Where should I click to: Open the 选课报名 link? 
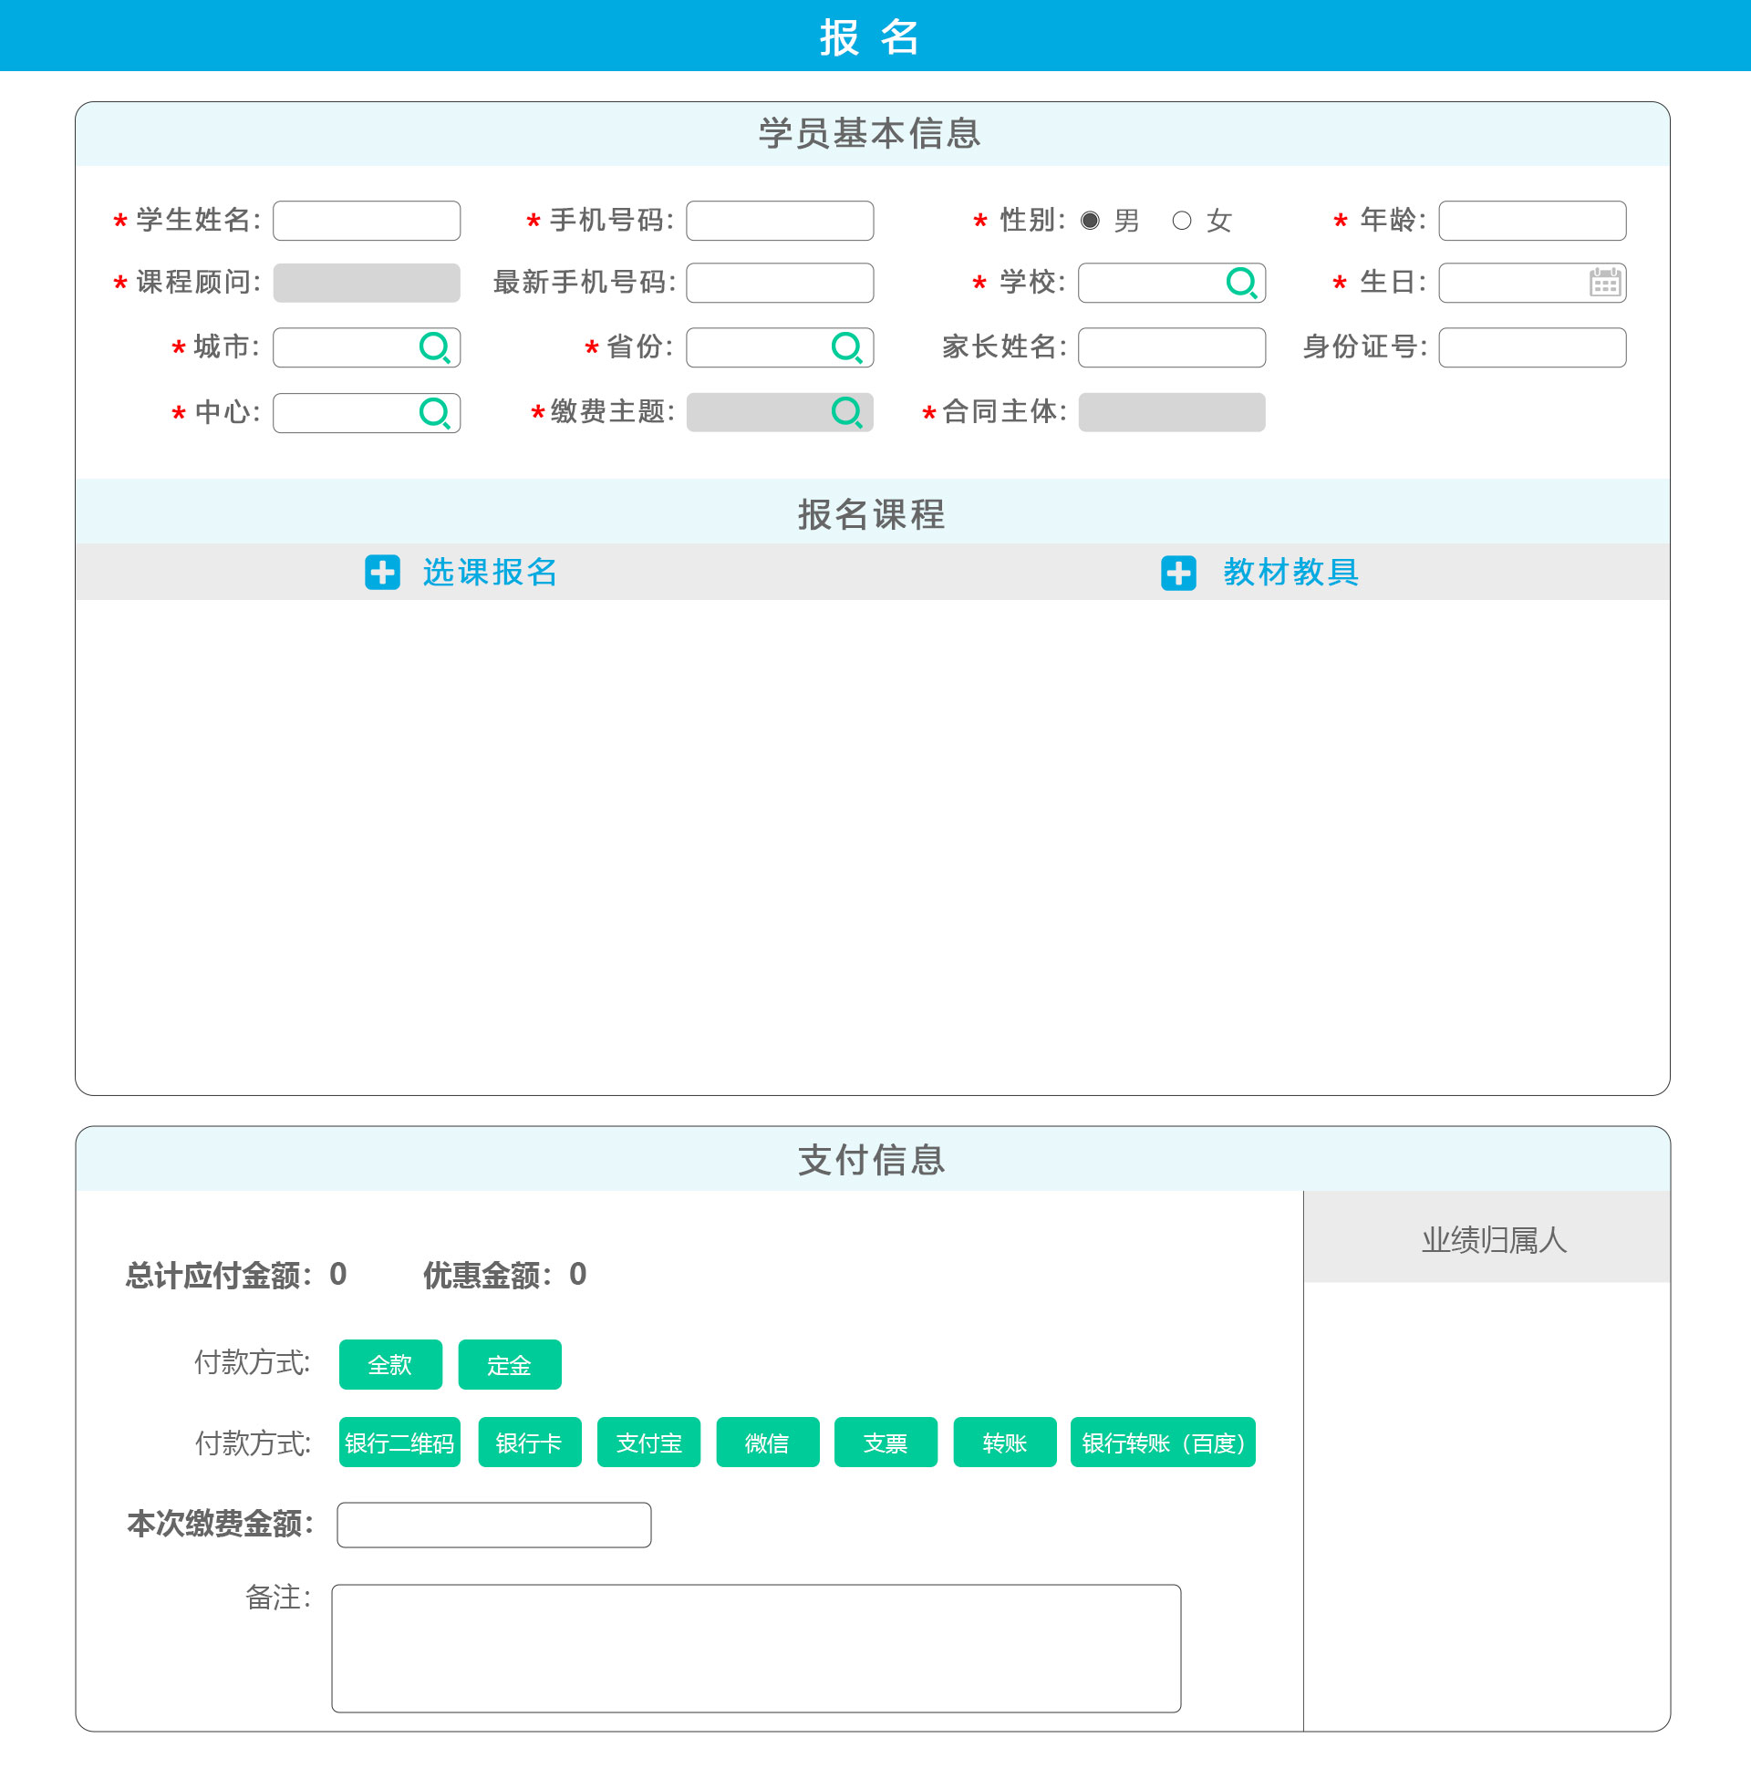click(490, 572)
